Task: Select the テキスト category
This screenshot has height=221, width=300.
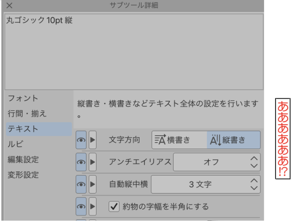Action: pyautogui.click(x=39, y=129)
